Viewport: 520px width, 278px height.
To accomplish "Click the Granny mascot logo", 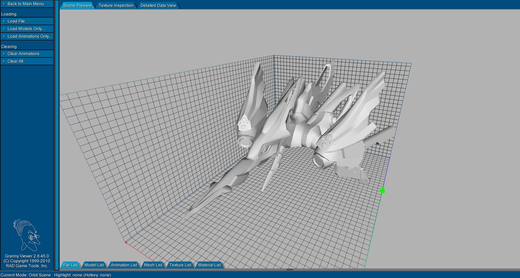I will pos(27,235).
